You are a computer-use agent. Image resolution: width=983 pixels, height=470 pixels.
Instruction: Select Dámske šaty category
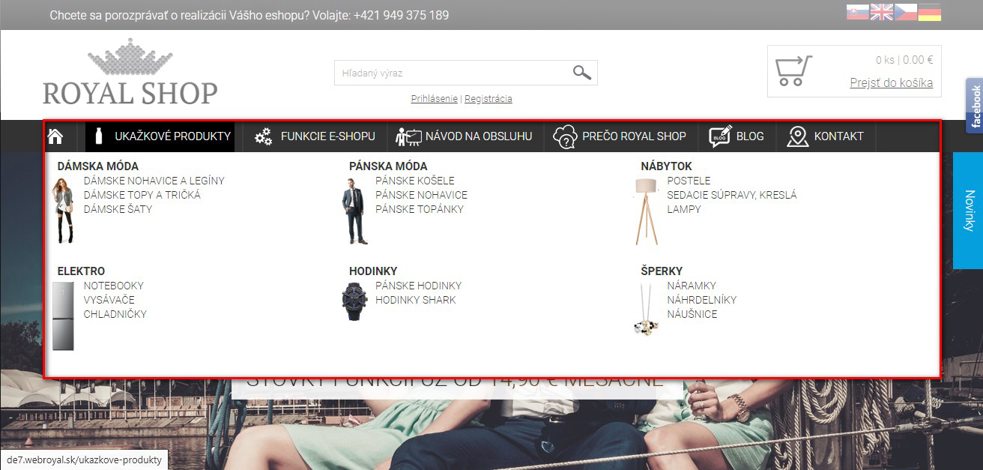[118, 209]
